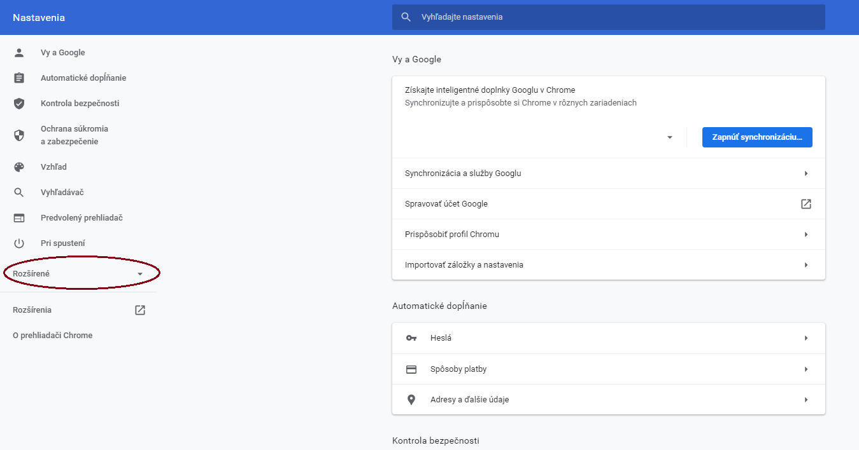Click the person icon beside Vy a Google
Viewport: 859px width, 450px height.
pos(19,53)
